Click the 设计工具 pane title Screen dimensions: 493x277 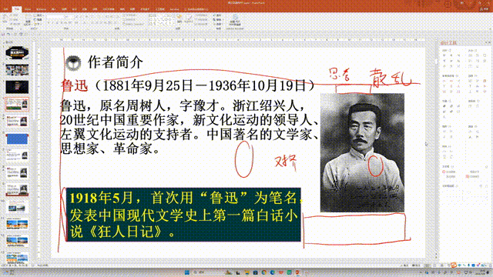tap(448, 43)
